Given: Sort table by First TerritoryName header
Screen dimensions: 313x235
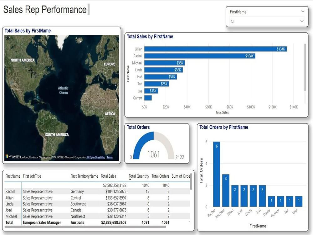Looking at the screenshot, I should coord(84,176).
